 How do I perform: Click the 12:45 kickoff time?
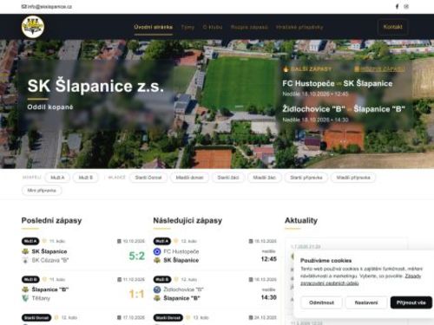269,259
